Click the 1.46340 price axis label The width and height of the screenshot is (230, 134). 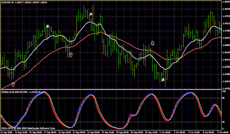[226, 52]
